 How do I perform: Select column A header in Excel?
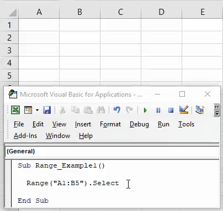[39, 12]
